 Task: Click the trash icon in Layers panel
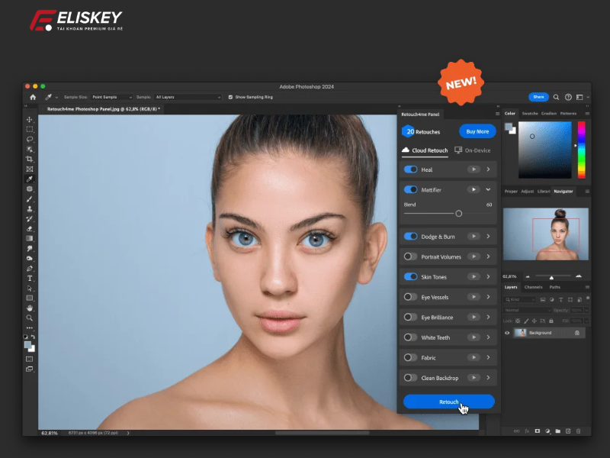click(x=579, y=431)
